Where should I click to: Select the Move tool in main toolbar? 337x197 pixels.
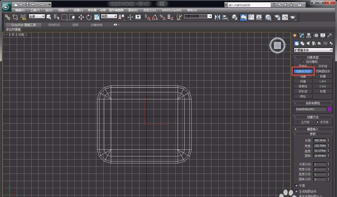click(81, 17)
